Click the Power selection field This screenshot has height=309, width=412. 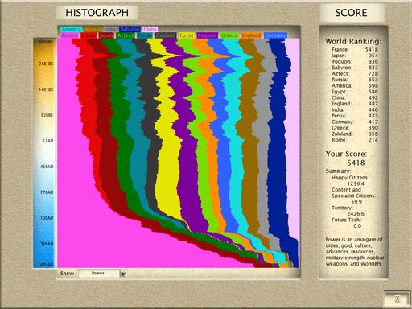tap(99, 274)
